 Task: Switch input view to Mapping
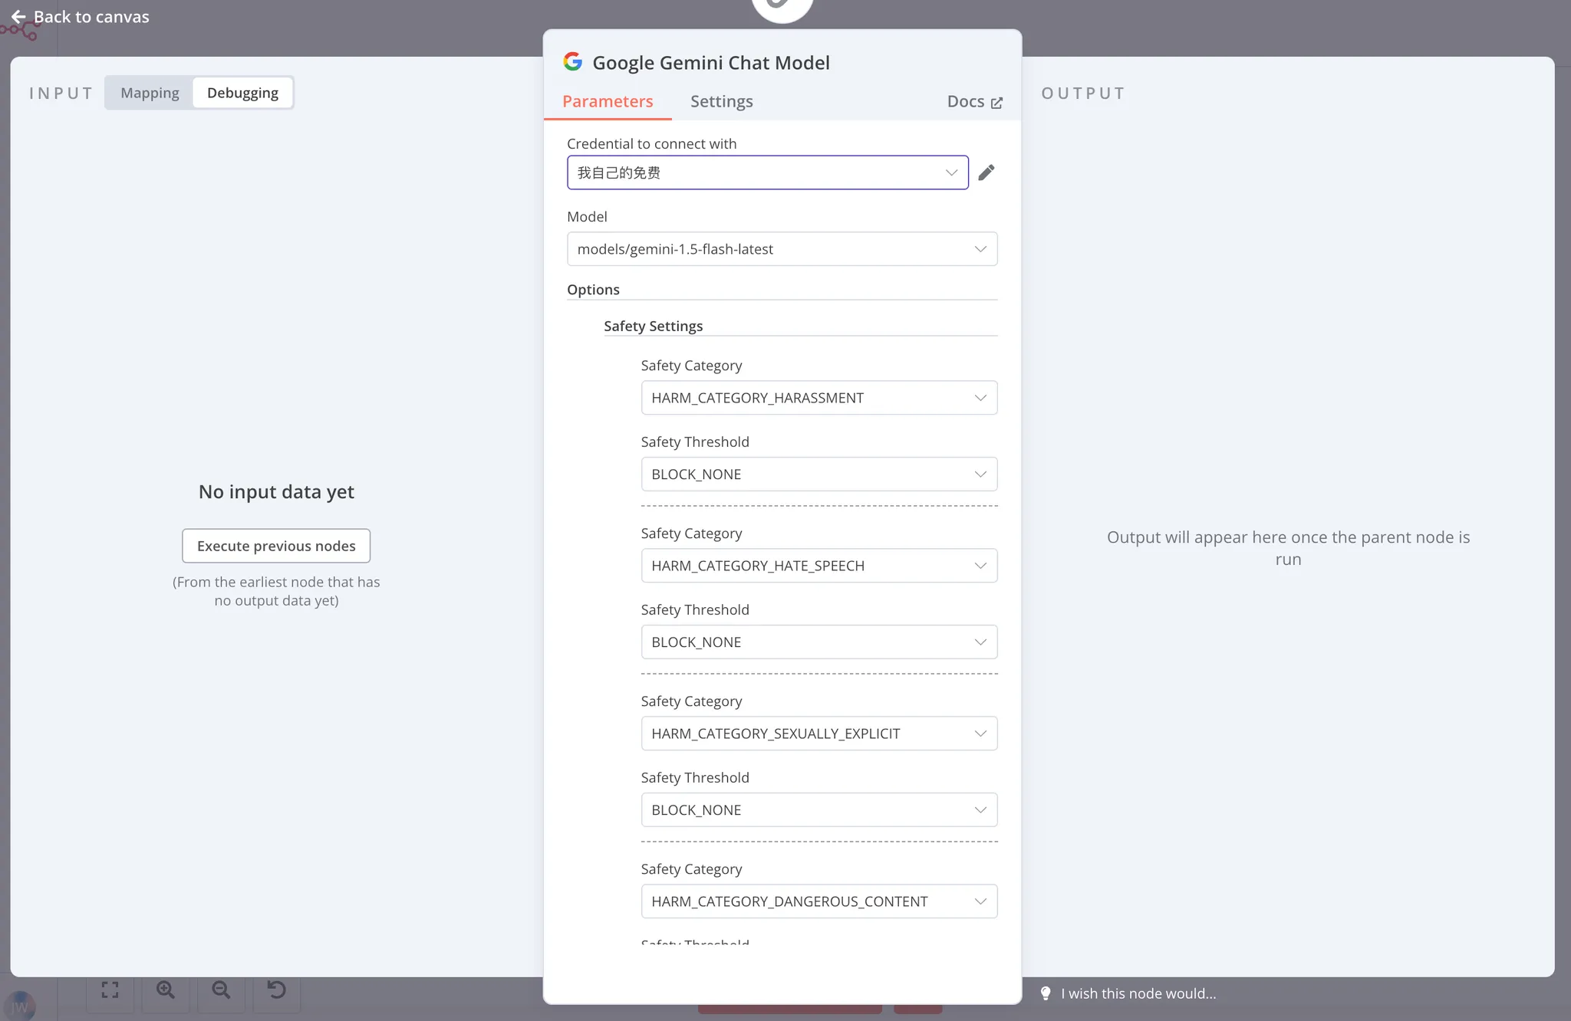(x=150, y=93)
